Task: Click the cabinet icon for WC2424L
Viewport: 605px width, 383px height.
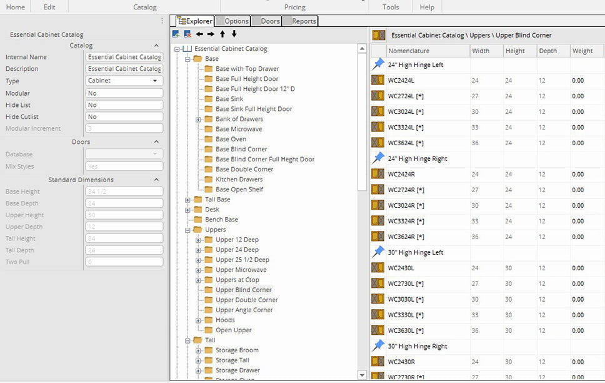Action: [x=377, y=80]
